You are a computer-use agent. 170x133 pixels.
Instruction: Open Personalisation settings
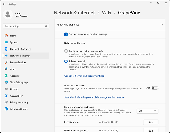point(26,62)
